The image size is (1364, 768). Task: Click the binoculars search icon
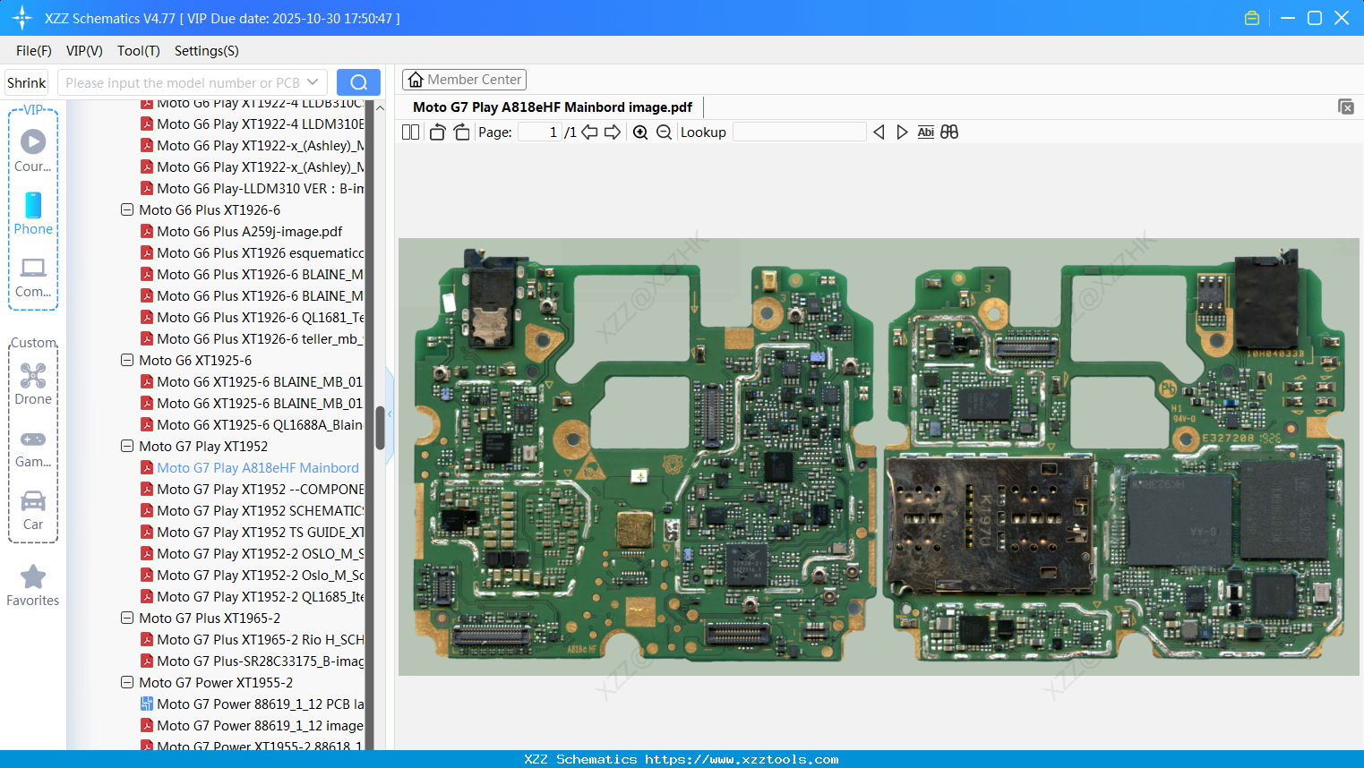click(949, 132)
